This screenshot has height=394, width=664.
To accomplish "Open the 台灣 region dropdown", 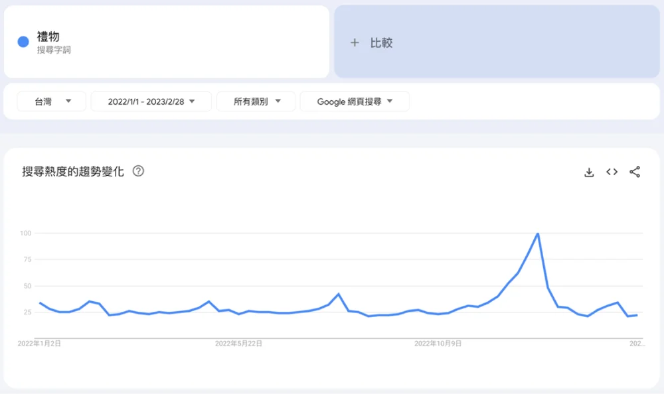I will (52, 101).
